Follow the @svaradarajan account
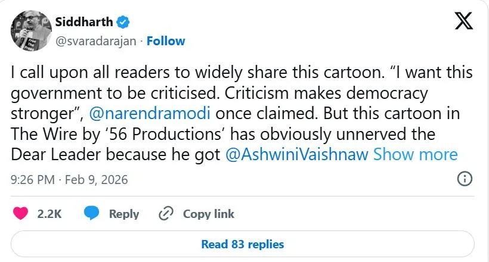 click(x=166, y=41)
